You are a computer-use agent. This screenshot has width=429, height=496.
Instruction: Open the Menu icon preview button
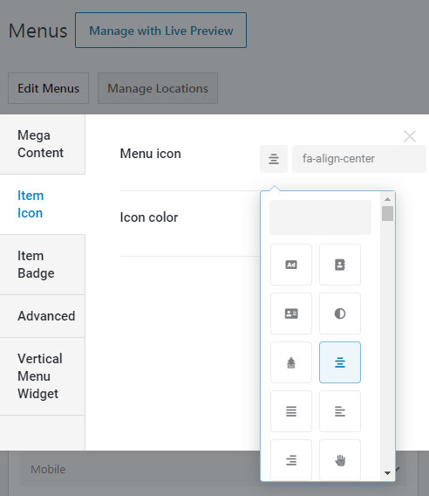274,159
